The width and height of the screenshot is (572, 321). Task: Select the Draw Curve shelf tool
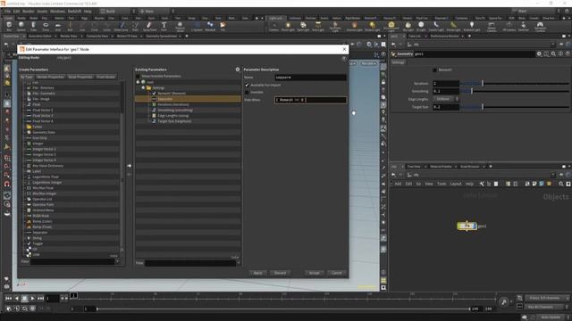(122, 26)
